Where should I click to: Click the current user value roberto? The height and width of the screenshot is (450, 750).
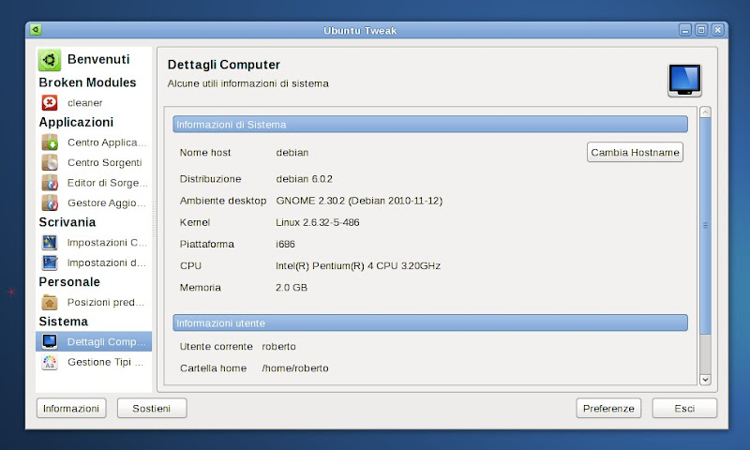pos(278,346)
